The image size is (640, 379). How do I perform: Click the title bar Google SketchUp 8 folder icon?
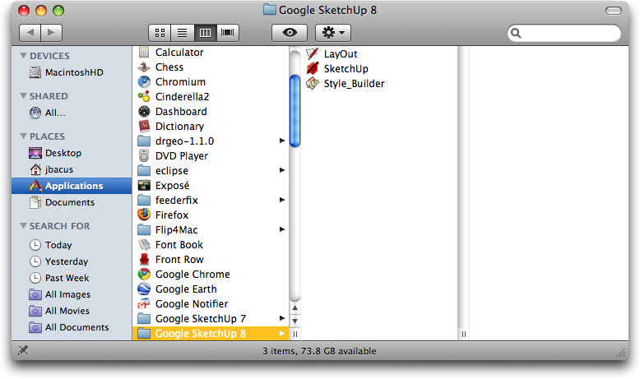269,9
